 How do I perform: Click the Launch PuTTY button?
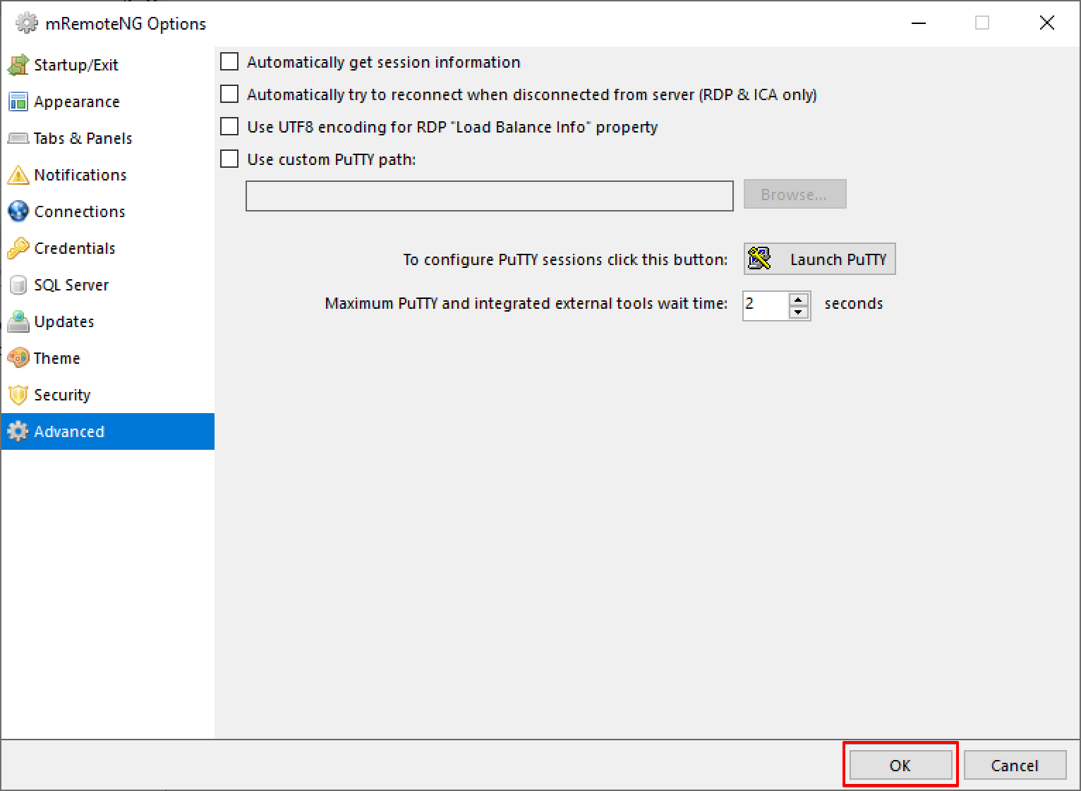[820, 259]
